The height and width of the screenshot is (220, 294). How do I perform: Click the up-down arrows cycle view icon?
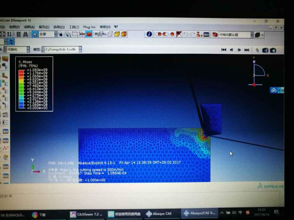[x=9, y=34]
